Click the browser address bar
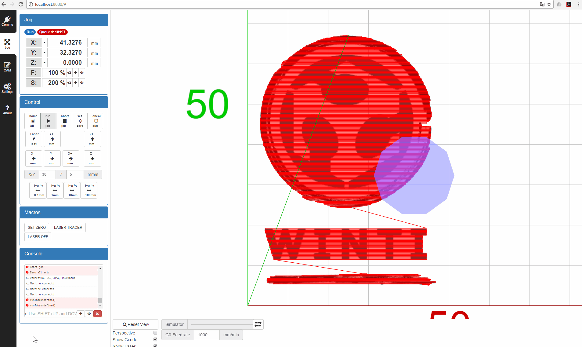Screen dimensions: 582x347 [284, 4]
